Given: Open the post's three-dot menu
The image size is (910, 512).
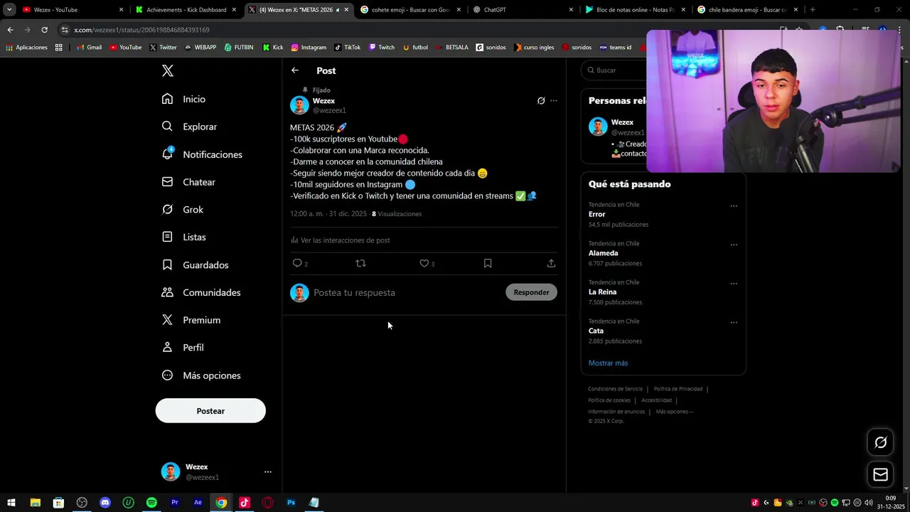Looking at the screenshot, I should [554, 101].
